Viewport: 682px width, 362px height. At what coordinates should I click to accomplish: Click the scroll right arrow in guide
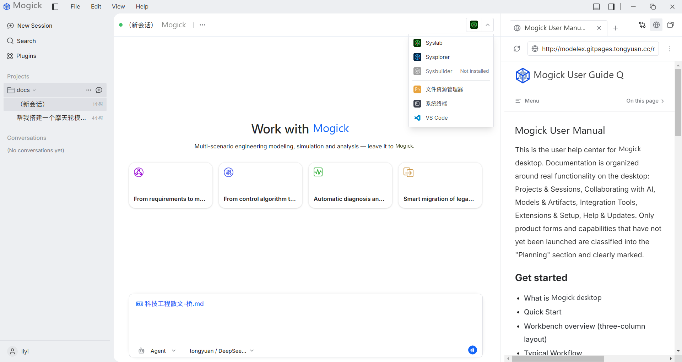point(671,359)
